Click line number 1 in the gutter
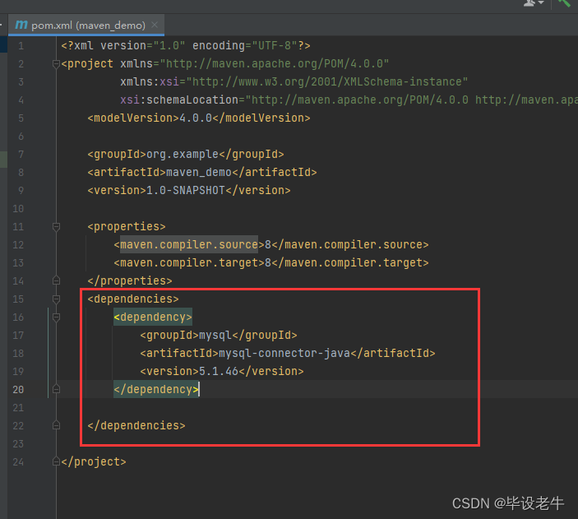578x519 pixels. [x=21, y=46]
